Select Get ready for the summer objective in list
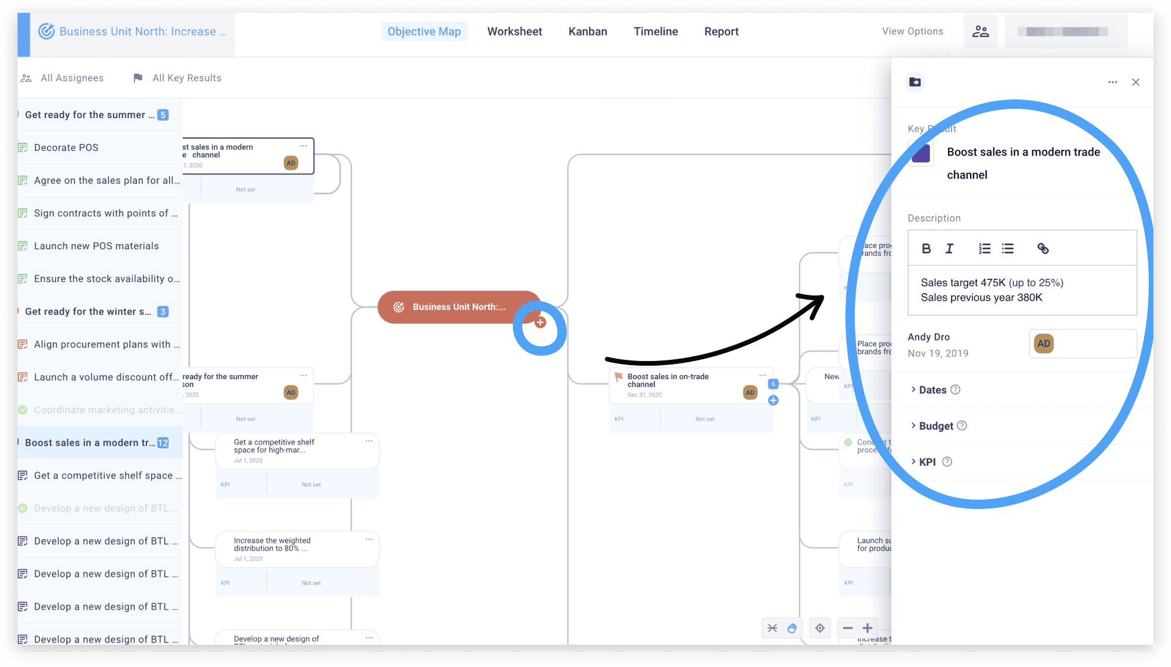This screenshot has height=667, width=1171. (x=100, y=115)
